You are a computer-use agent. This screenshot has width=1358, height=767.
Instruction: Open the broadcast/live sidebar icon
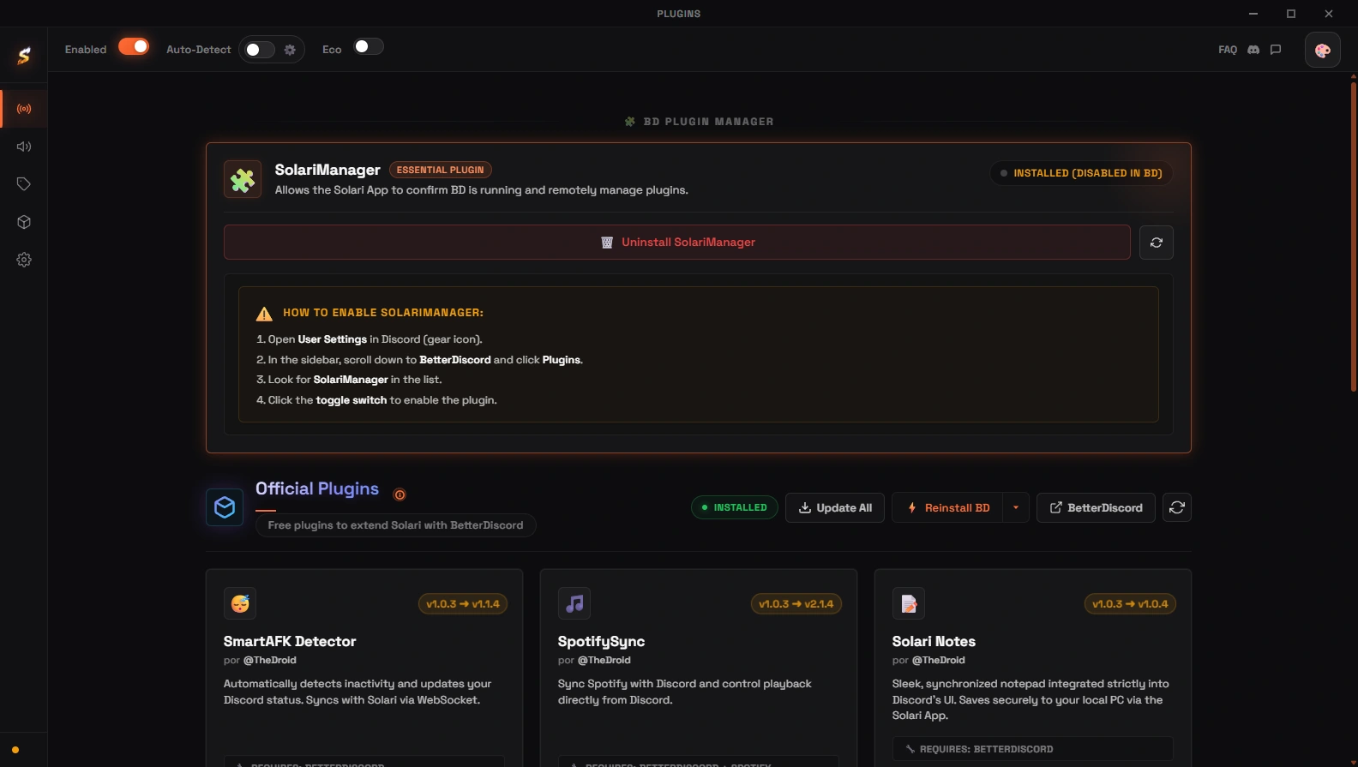pos(24,109)
